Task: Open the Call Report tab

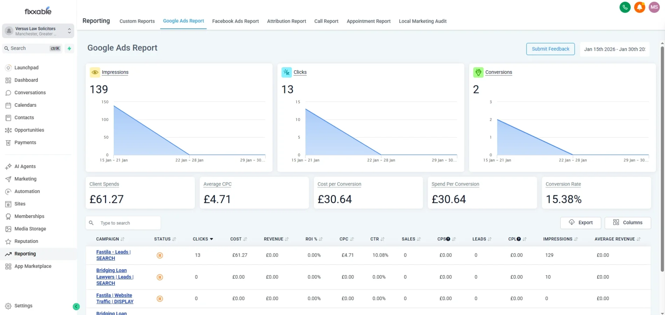Action: click(326, 21)
